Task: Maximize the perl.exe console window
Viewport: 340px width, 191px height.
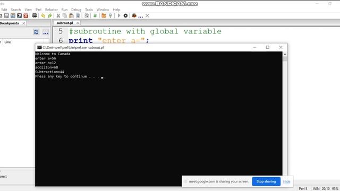Action: pyautogui.click(x=268, y=47)
